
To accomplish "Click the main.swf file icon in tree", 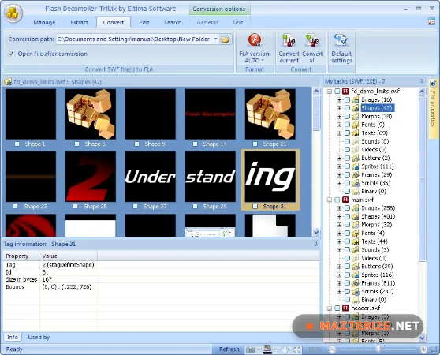I will click(345, 200).
